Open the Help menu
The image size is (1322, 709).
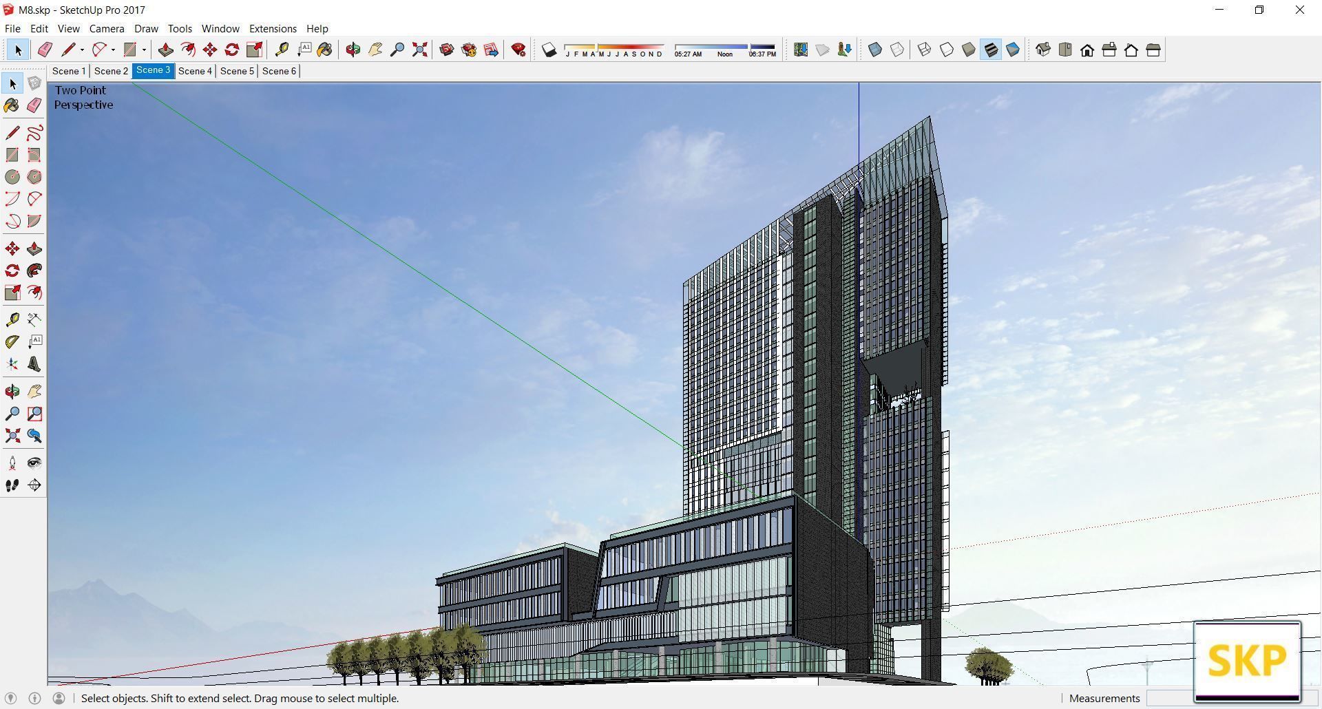317,28
